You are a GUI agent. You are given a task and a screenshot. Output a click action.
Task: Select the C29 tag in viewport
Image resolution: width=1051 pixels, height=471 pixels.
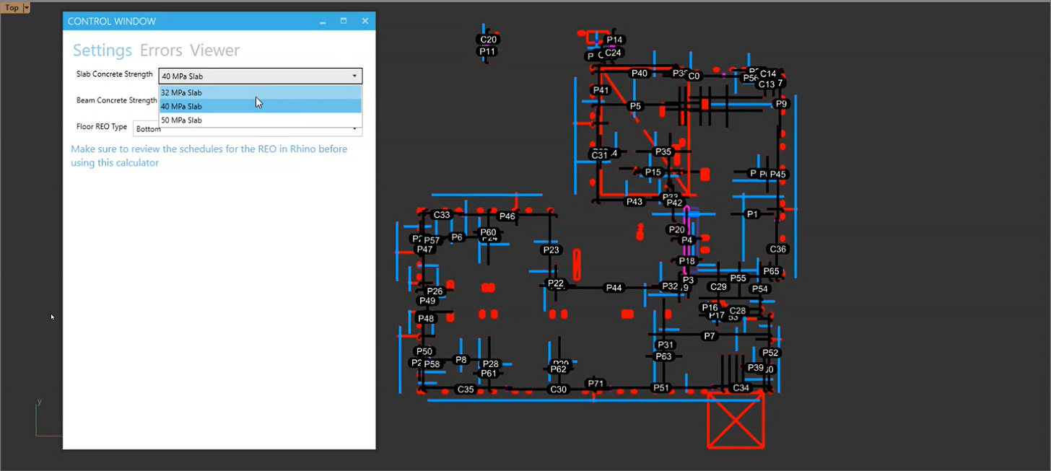point(718,286)
